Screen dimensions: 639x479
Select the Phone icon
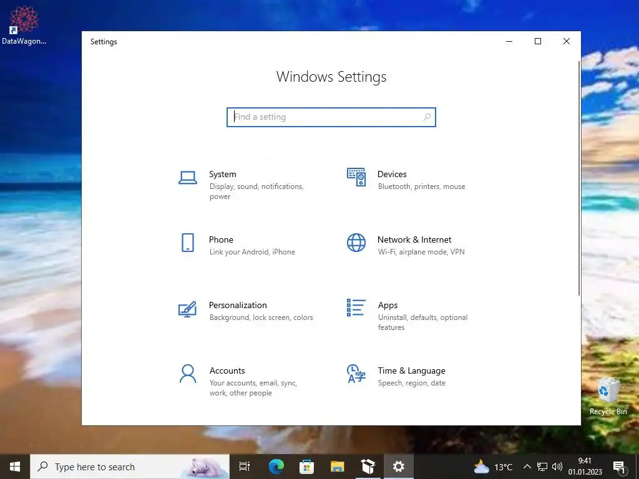[x=187, y=243]
